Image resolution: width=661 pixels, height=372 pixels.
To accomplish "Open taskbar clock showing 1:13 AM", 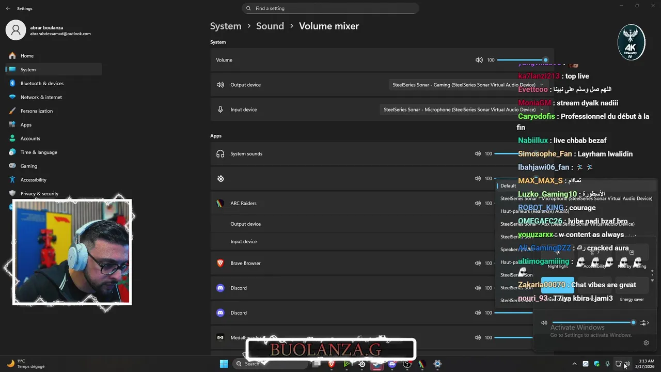I will (x=647, y=364).
